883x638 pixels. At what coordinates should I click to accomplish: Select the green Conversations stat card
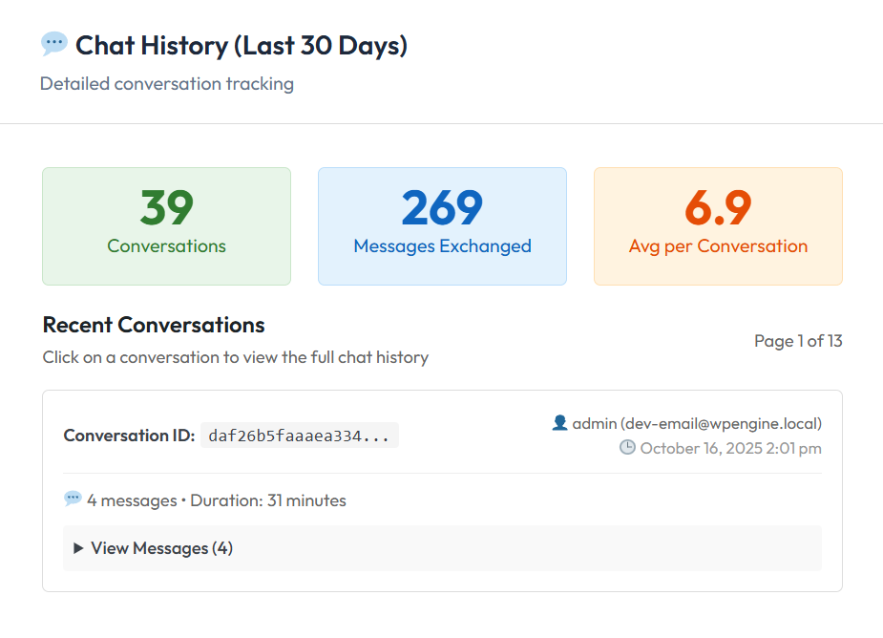[x=166, y=226]
